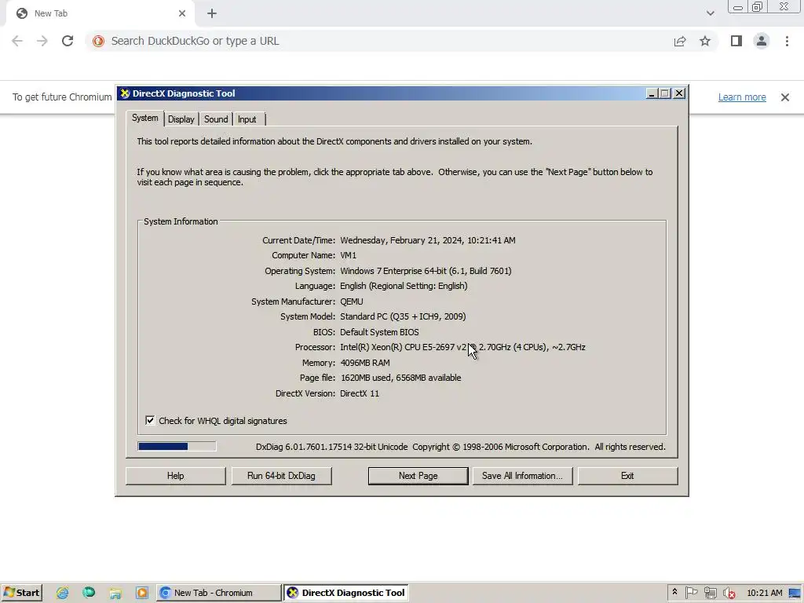Viewport: 804px width, 603px height.
Task: Click the QEMU system manufacturer value
Action: [352, 301]
